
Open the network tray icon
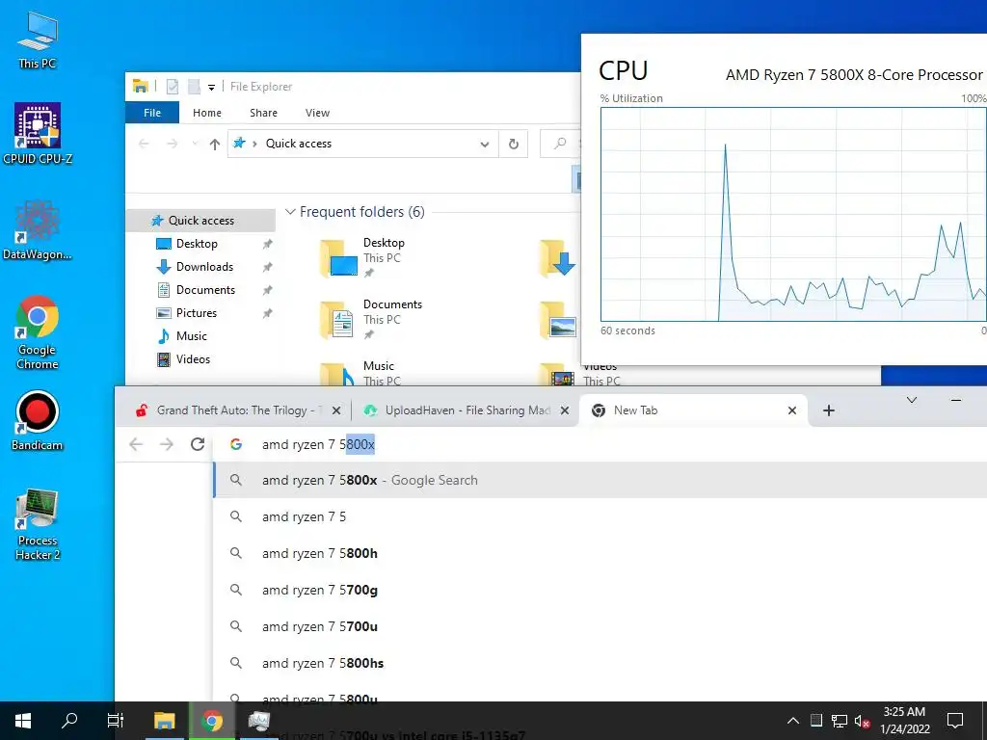pos(840,721)
